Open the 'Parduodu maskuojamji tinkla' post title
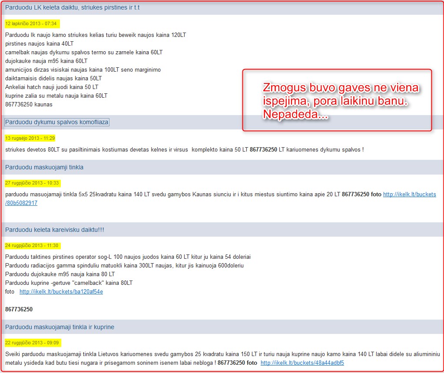Viewport: 444px width, 373px height. 44,167
